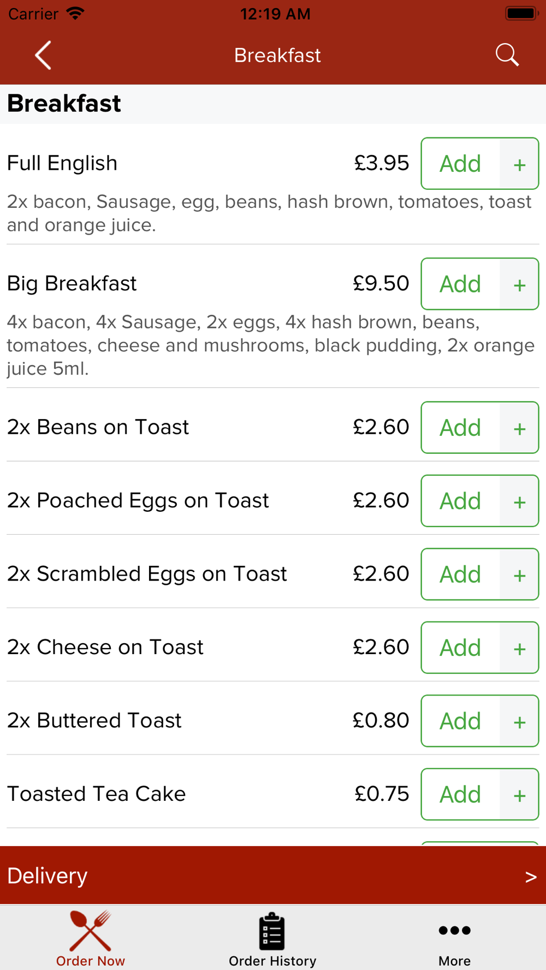The height and width of the screenshot is (970, 546).
Task: Tap the plus for 2x Buttered Toast
Action: tap(519, 721)
